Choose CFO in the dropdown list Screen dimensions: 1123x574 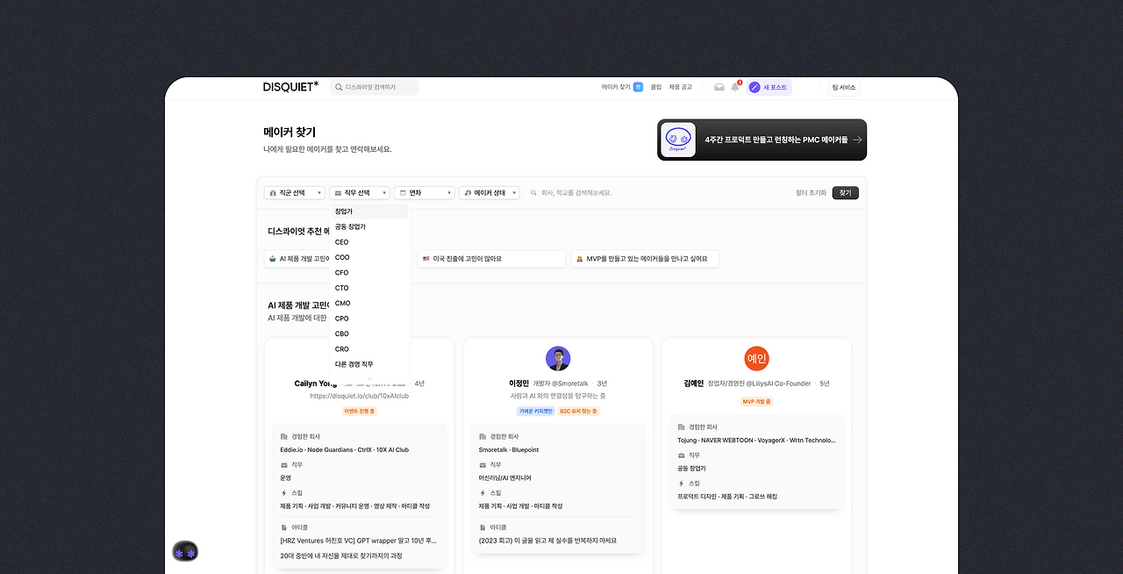(x=369, y=273)
